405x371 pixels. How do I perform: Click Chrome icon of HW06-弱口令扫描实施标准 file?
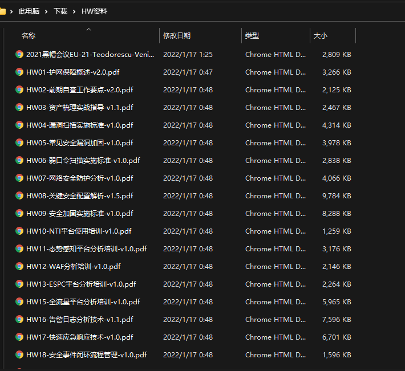point(19,161)
